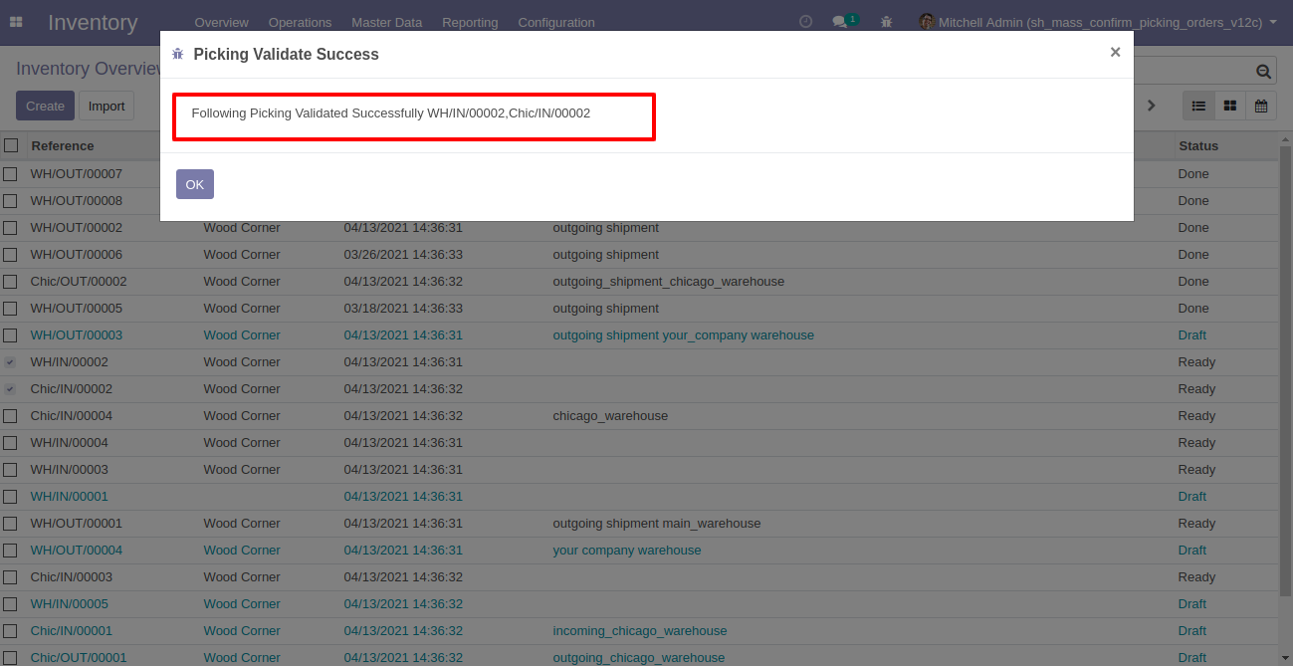Open the Overview menu
1293x666 pixels.
pyautogui.click(x=221, y=22)
